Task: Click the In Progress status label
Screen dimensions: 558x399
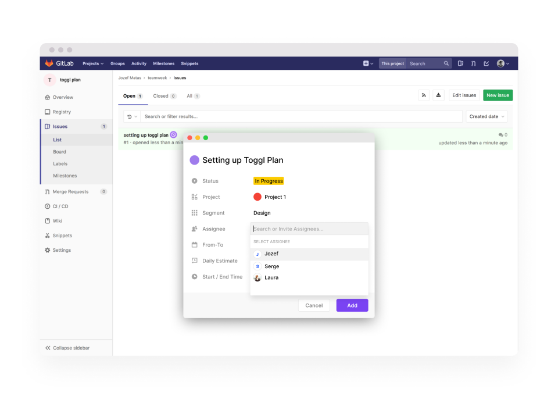Action: (x=269, y=181)
